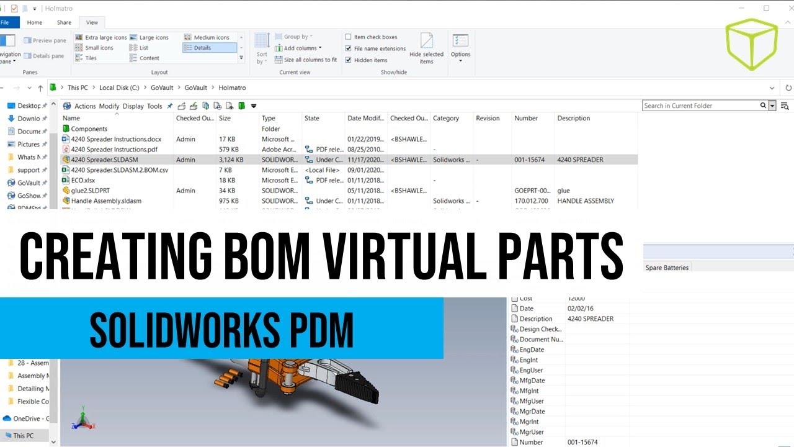Select Handle Assembly.sldasm row

click(x=349, y=201)
